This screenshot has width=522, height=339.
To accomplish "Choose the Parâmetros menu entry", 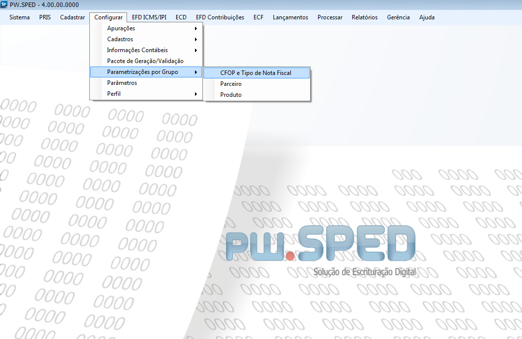I will [146, 83].
